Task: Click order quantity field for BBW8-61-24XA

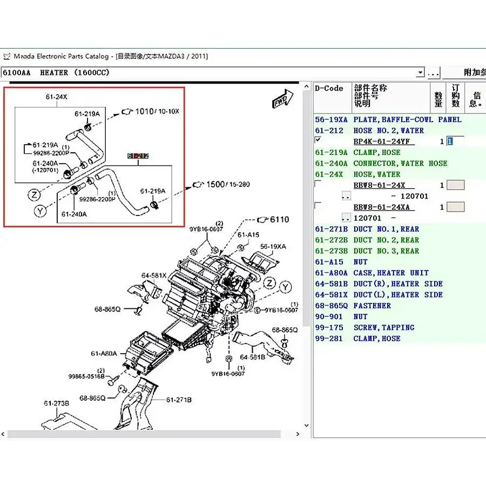Action: 455,207
